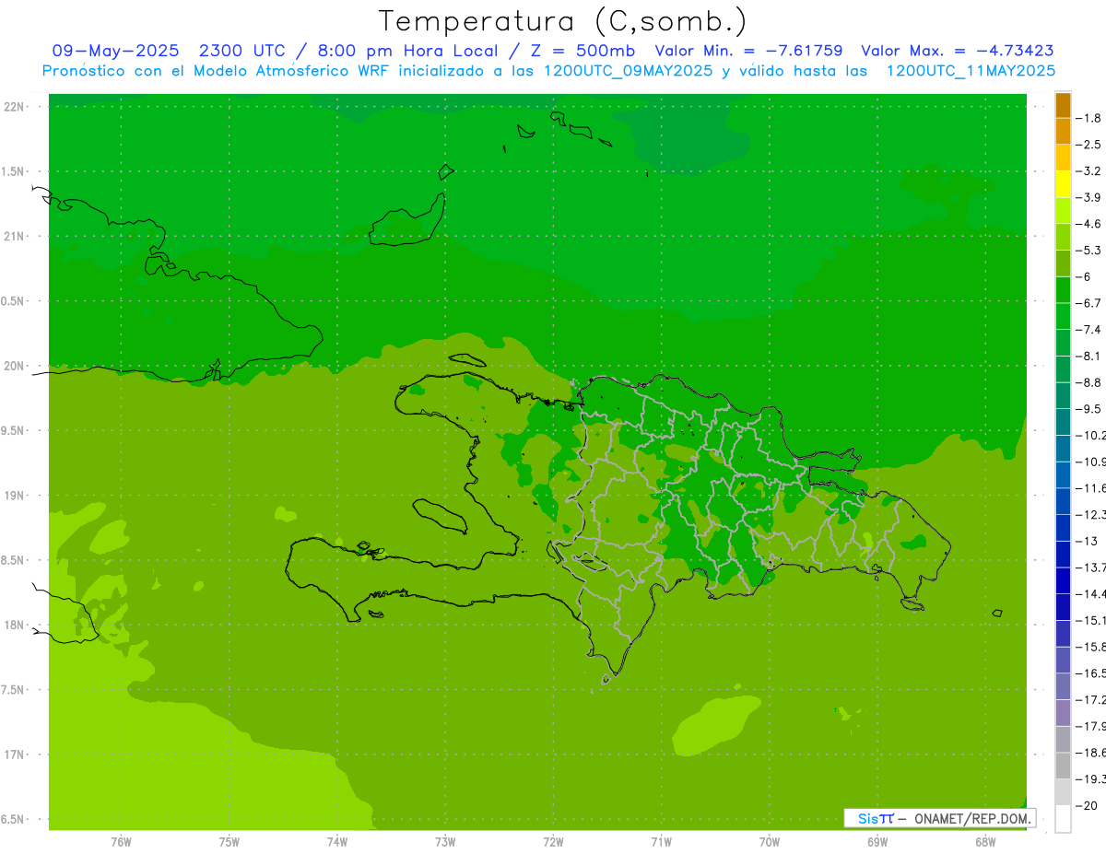The height and width of the screenshot is (854, 1106).
Task: Click the yellow swatch between -3.2 and -3.9
Action: pos(1063,184)
